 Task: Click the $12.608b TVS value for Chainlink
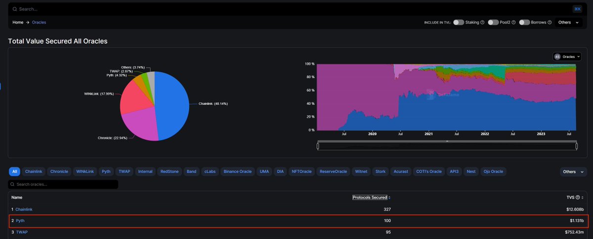pyautogui.click(x=574, y=209)
